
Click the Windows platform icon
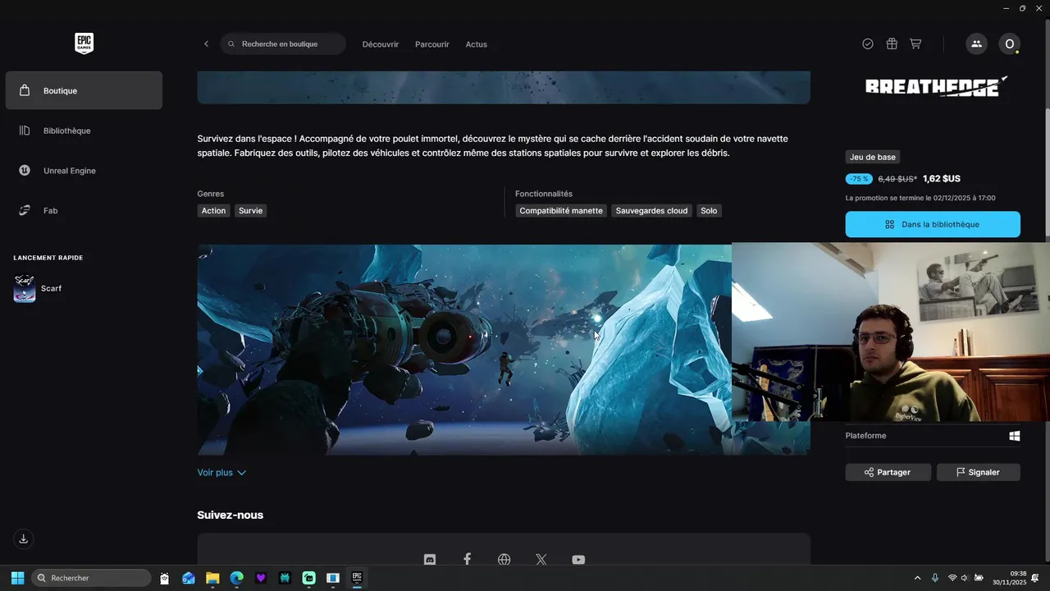pos(1015,436)
